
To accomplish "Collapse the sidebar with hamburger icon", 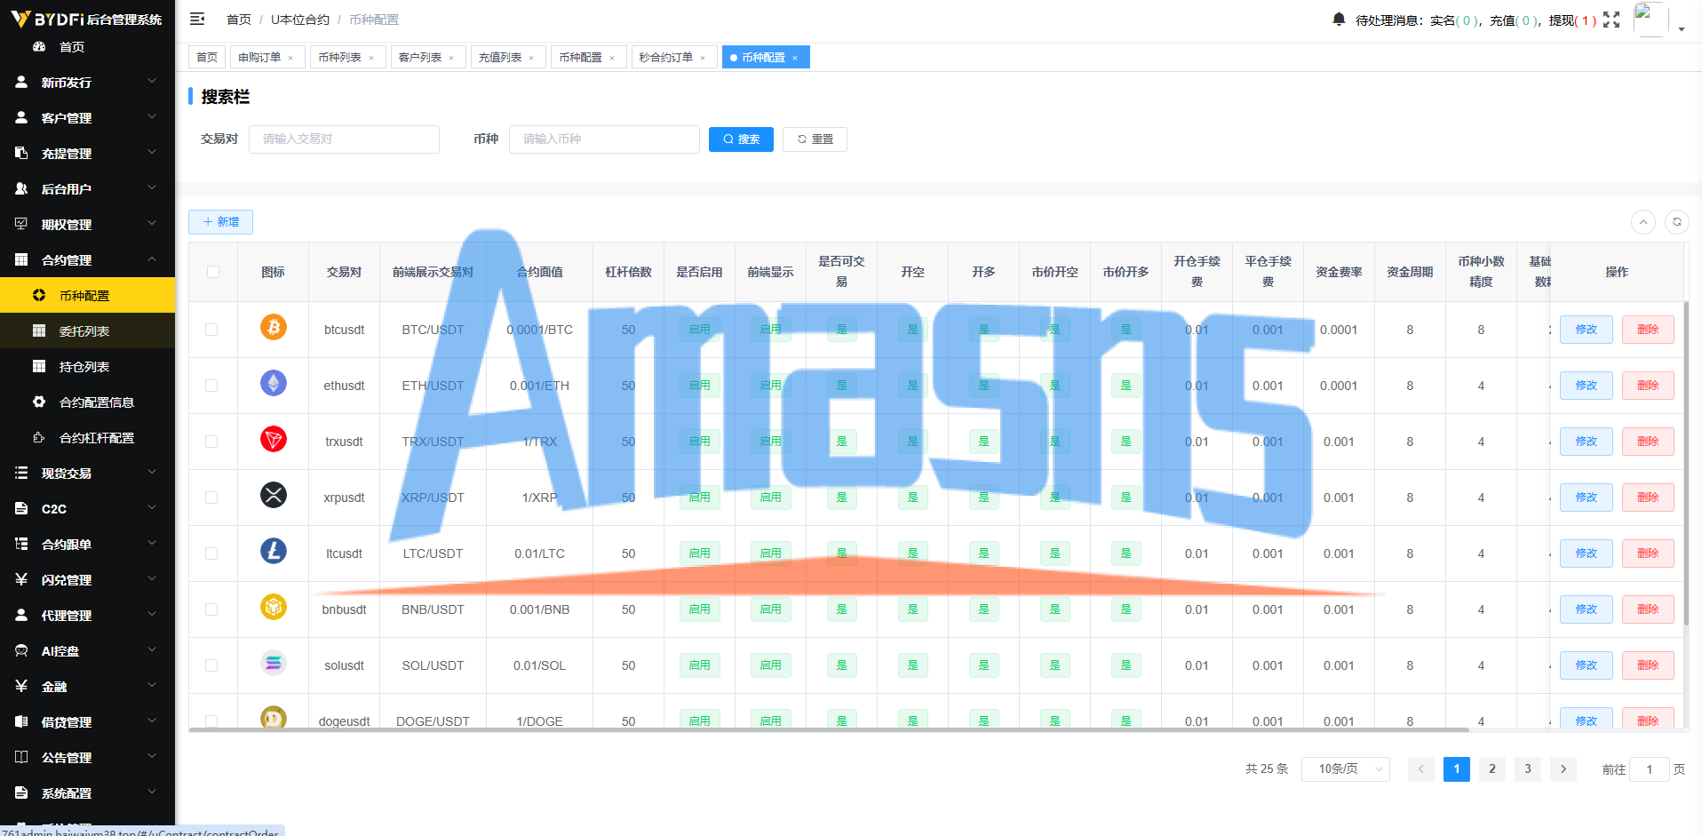I will click(197, 19).
